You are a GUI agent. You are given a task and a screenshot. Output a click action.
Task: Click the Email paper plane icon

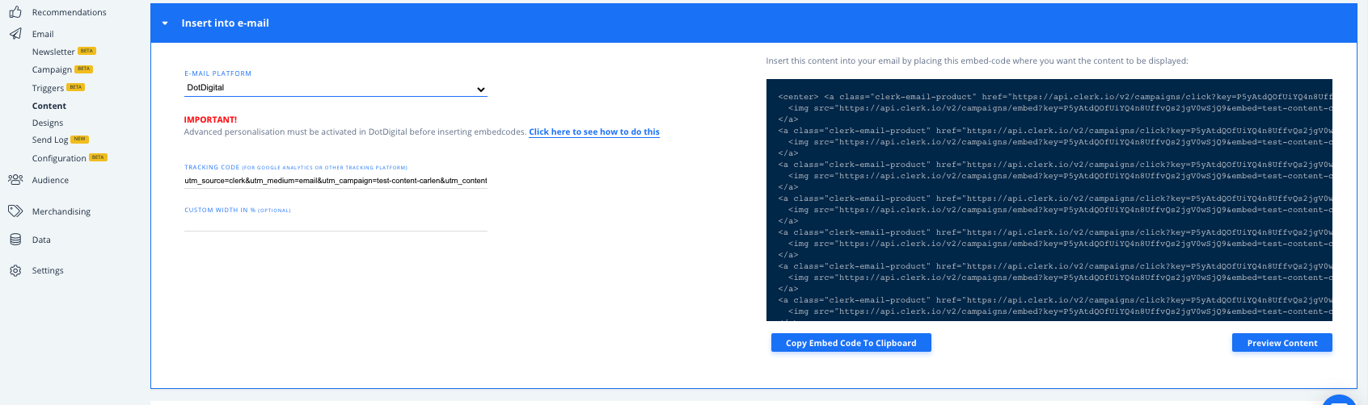point(15,34)
